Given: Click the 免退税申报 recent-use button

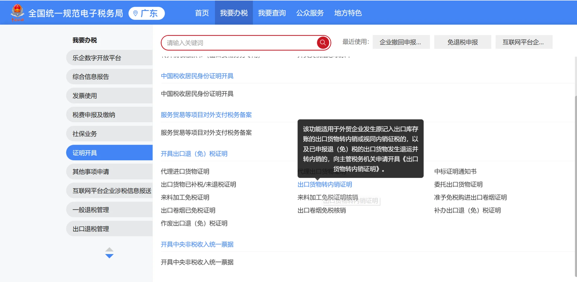Looking at the screenshot, I should [462, 42].
